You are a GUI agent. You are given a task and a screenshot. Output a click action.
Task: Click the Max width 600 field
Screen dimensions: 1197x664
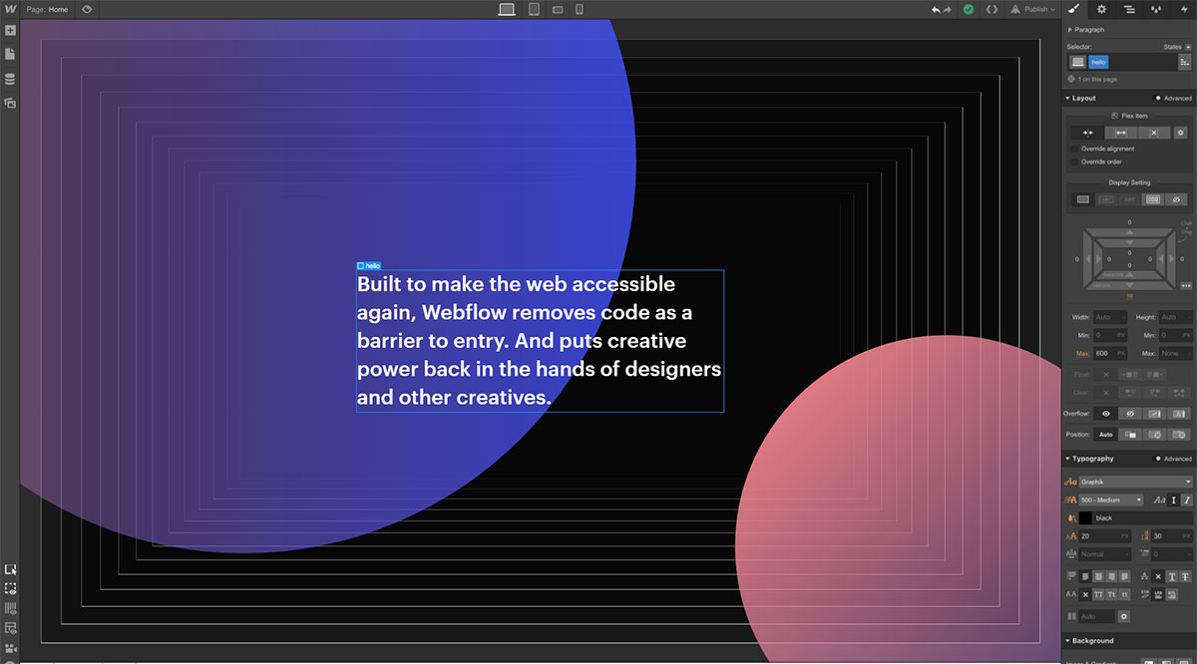1110,353
